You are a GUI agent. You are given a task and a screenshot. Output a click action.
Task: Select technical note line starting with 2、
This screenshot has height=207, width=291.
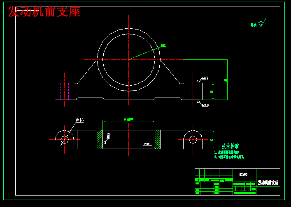coord(229,157)
